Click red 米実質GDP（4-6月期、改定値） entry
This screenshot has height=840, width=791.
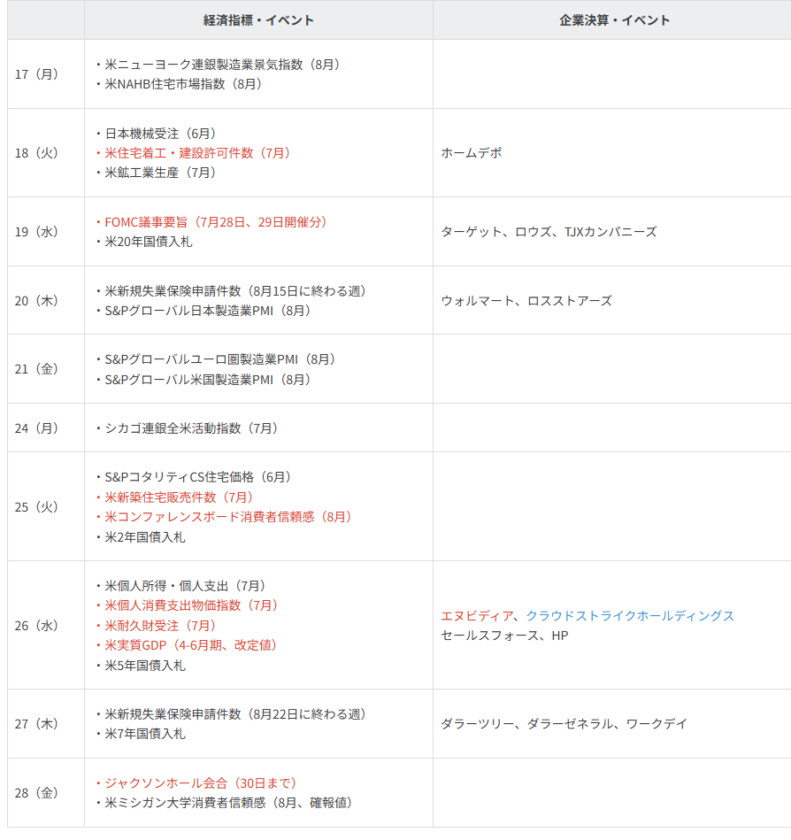pos(187,645)
